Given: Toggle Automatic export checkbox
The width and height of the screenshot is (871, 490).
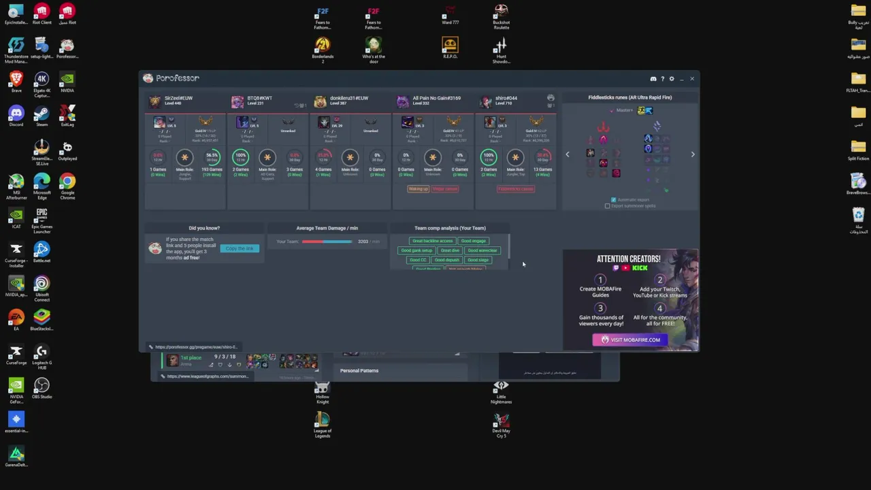Looking at the screenshot, I should click(x=613, y=200).
